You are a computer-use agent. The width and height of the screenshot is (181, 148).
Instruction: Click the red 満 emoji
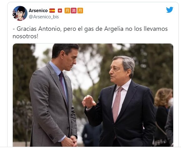(74, 11)
